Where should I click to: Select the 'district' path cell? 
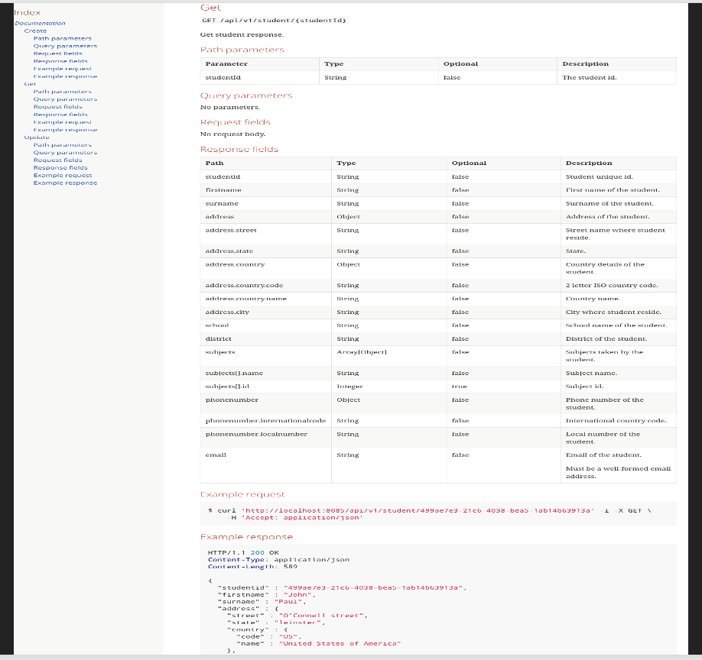point(219,339)
